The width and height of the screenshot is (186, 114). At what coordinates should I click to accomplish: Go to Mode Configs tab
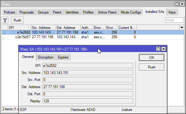click(131, 12)
